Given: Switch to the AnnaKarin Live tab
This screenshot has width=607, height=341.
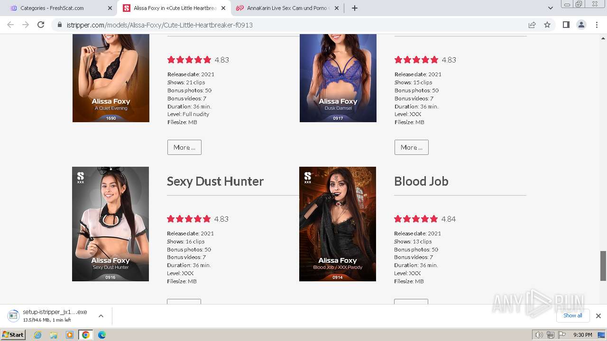Looking at the screenshot, I should [287, 8].
